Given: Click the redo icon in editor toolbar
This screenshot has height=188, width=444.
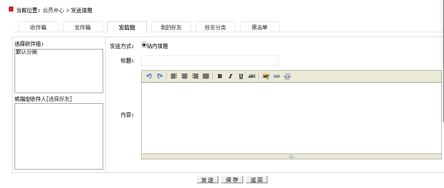Looking at the screenshot, I should (x=160, y=76).
